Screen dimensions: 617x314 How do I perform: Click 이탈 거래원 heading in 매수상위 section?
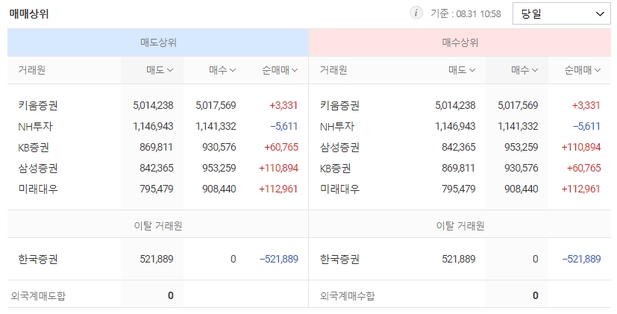pos(460,226)
